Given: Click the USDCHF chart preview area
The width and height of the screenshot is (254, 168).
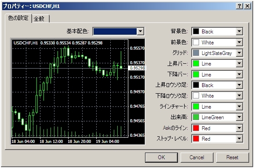Looking at the screenshot, I should (78, 91).
